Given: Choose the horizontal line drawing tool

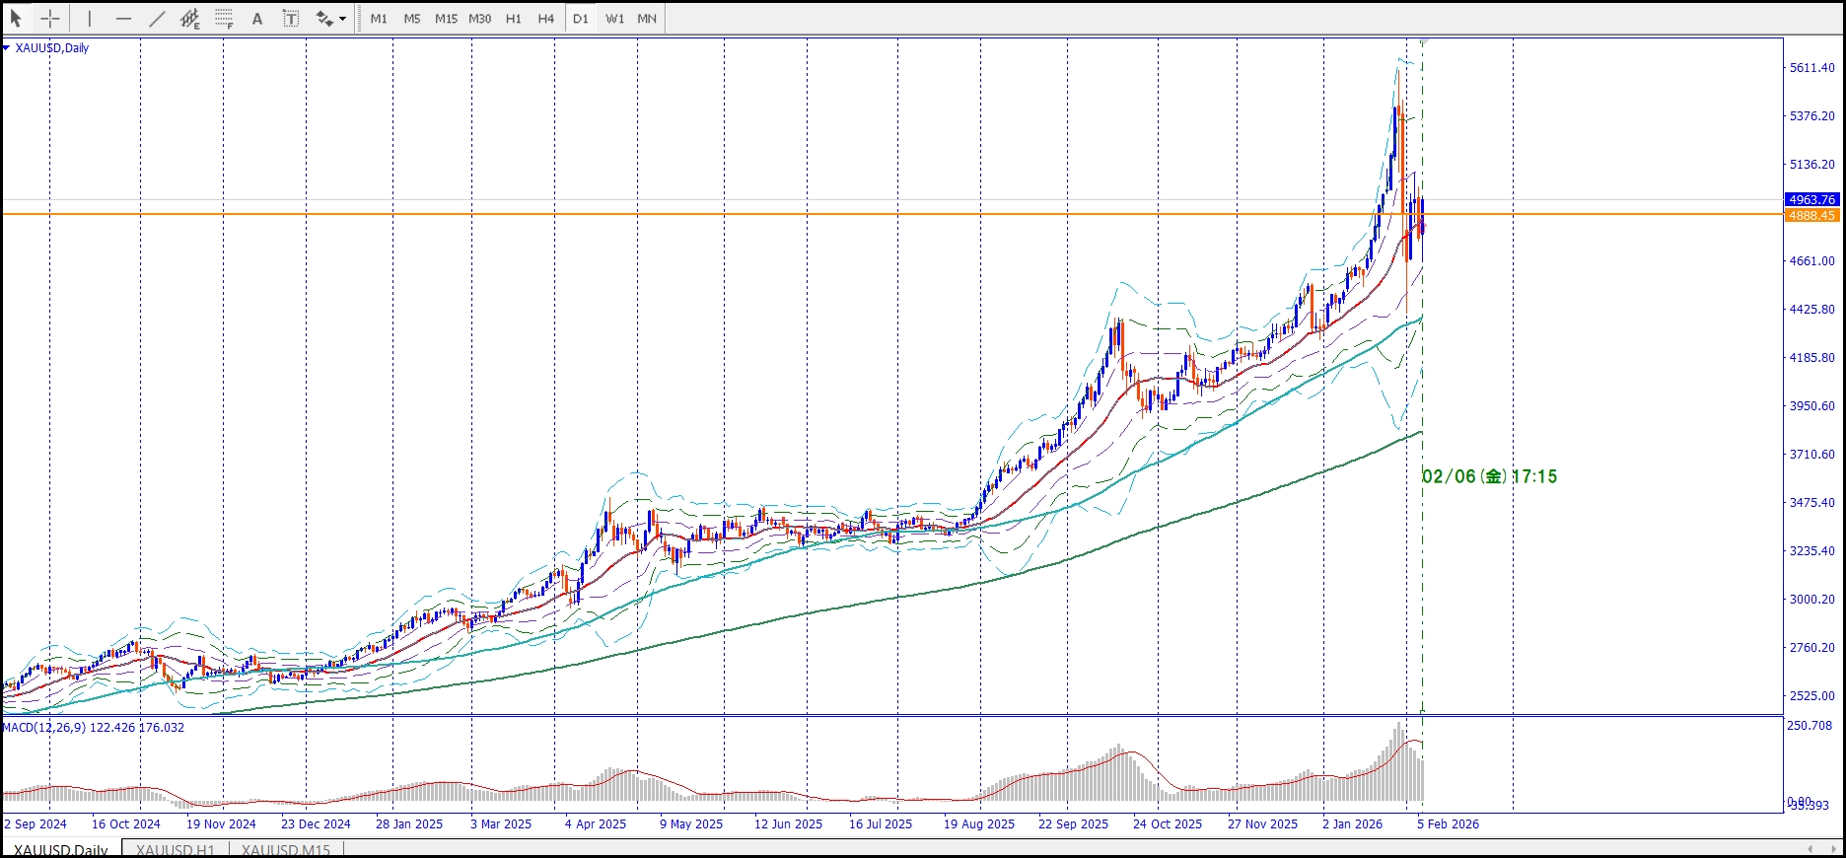Looking at the screenshot, I should click(x=123, y=19).
